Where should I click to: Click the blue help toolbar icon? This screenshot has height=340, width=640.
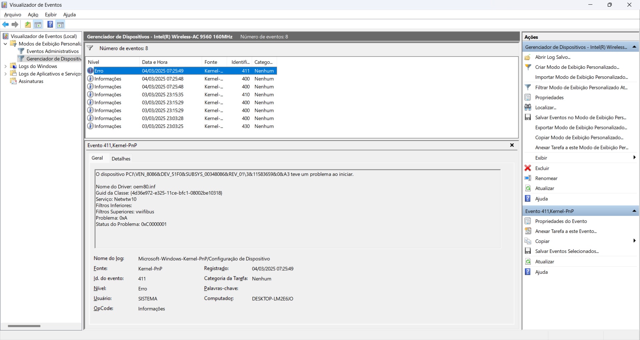pos(50,25)
